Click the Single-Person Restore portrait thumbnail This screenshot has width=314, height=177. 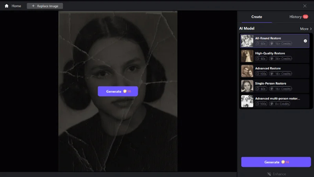(x=247, y=86)
